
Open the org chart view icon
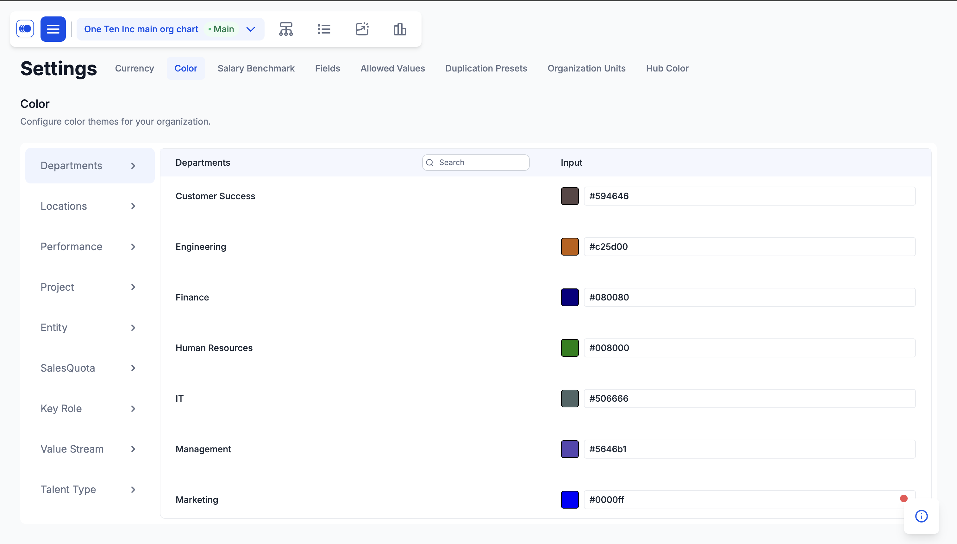286,29
